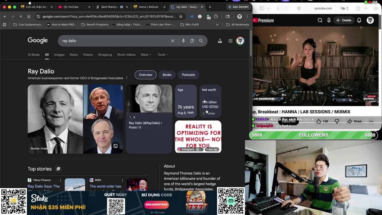Open YouTube account avatar
The width and height of the screenshot is (382, 215).
pyautogui.click(x=370, y=20)
